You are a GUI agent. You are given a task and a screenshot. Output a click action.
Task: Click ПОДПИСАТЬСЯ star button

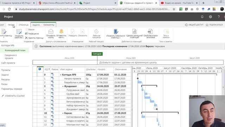(214, 25)
